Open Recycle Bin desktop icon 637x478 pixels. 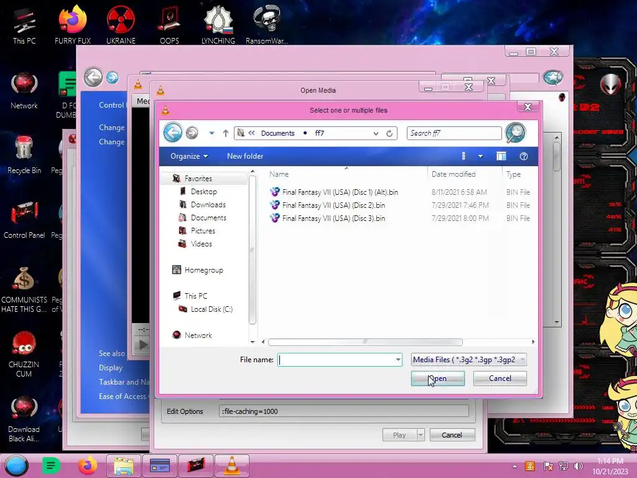tap(24, 155)
